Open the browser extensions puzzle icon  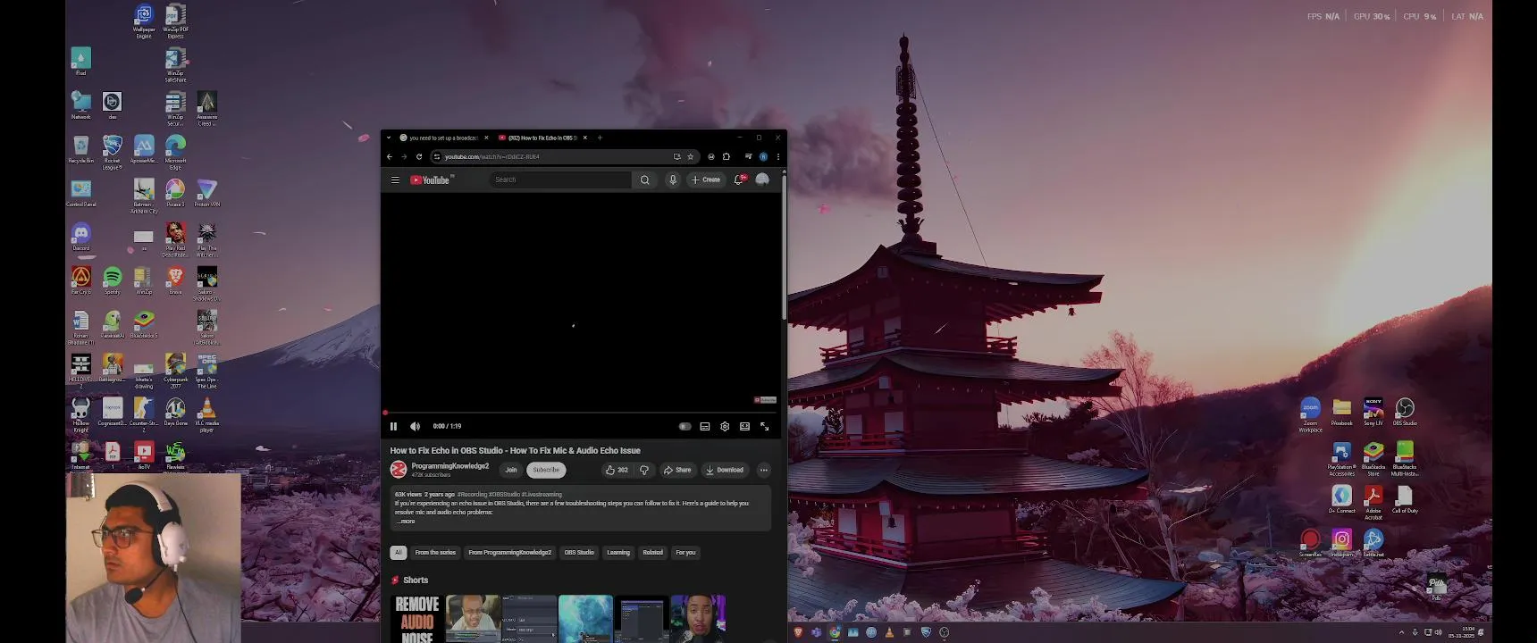click(727, 156)
